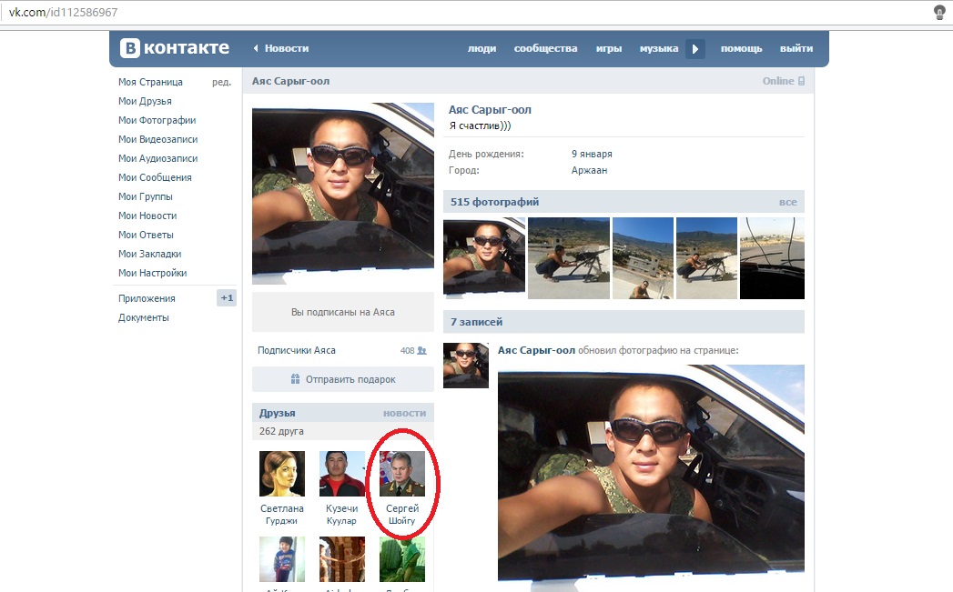The height and width of the screenshot is (592, 953).
Task: Click the Аяс Сарыг-оол profile name heading
Action: point(490,110)
